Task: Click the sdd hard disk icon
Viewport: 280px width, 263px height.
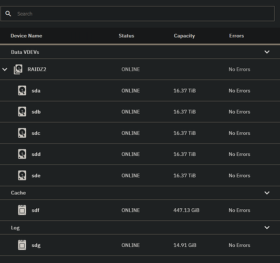Action: (22, 154)
